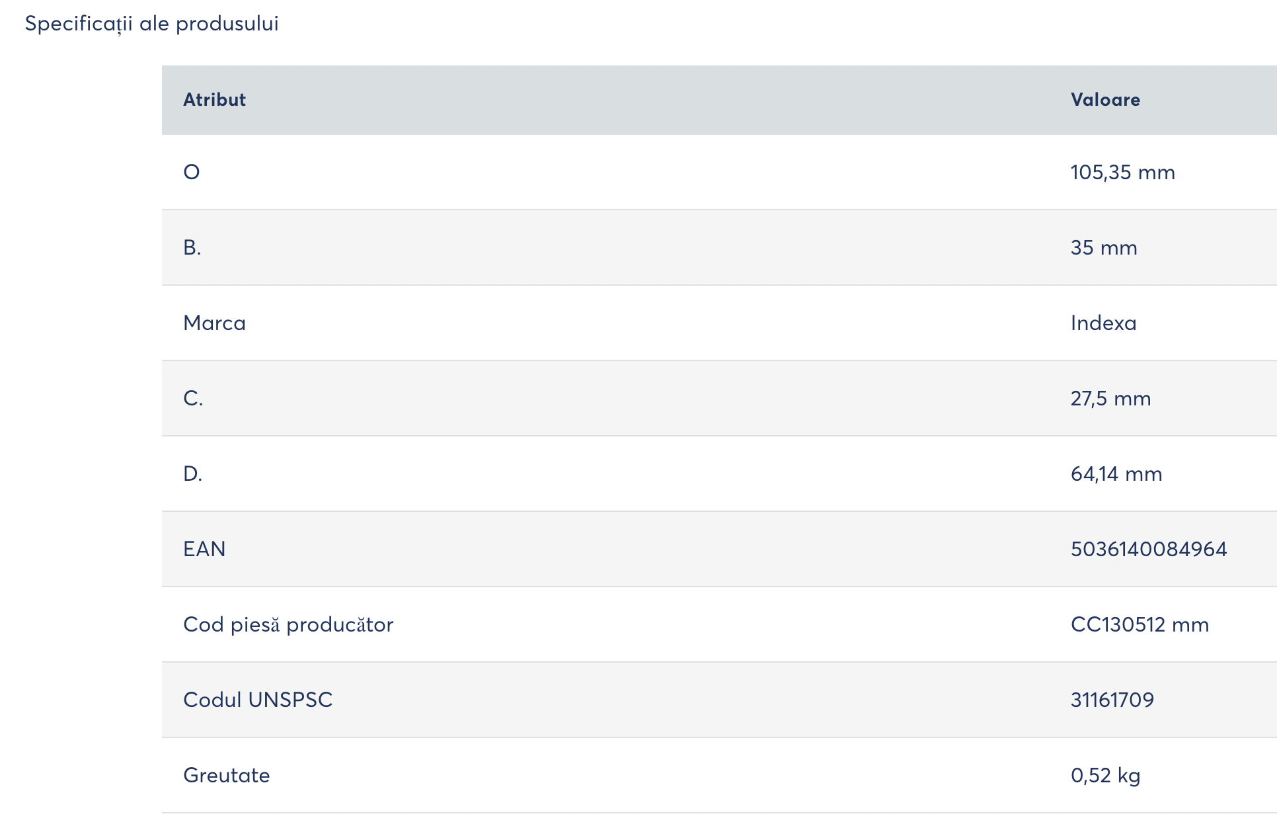The width and height of the screenshot is (1277, 824).
Task: Select the Indexa brand value
Action: pyautogui.click(x=1103, y=323)
